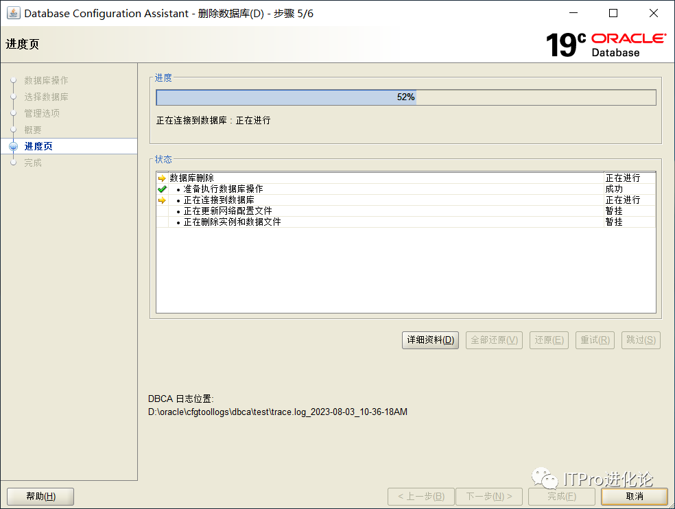
Task: Open help with the 帮助(H) button
Action: point(40,497)
